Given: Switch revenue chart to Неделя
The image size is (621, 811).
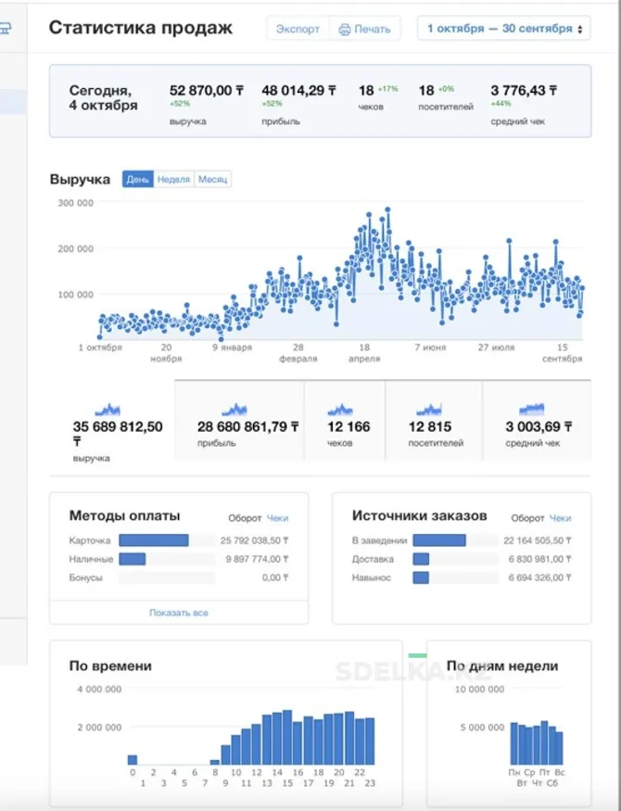Looking at the screenshot, I should 173,180.
